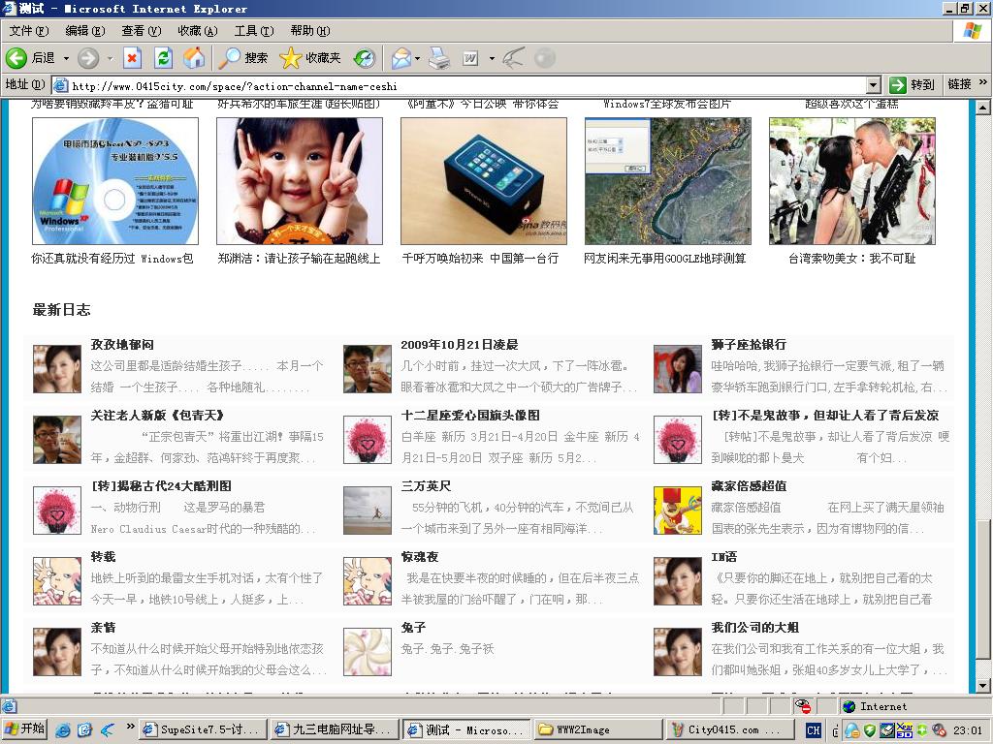
Task: Click the Forward arrow icon
Action: 88,58
